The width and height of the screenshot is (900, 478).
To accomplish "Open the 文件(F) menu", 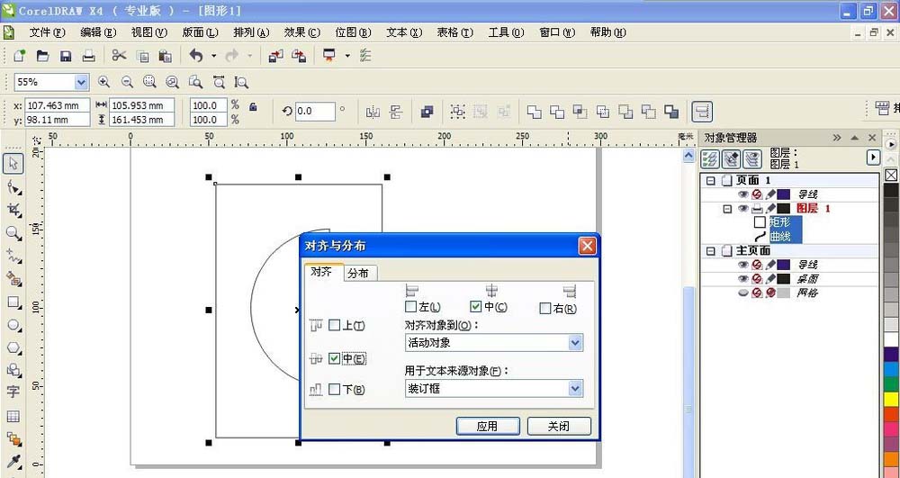I will click(47, 32).
